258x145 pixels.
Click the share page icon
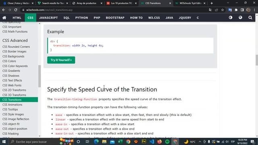point(216,10)
